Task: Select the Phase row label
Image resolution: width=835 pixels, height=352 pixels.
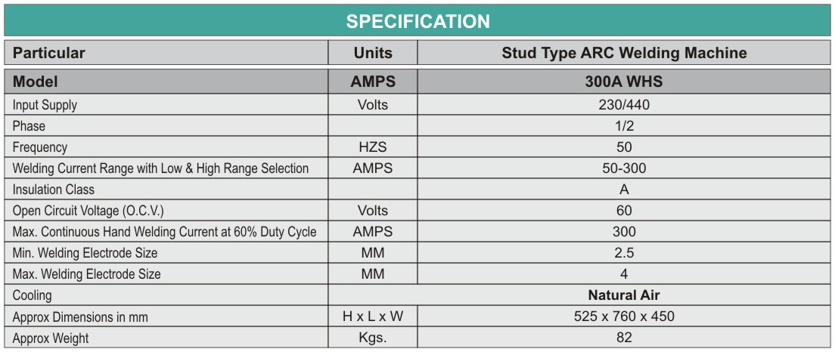Action: coord(29,126)
